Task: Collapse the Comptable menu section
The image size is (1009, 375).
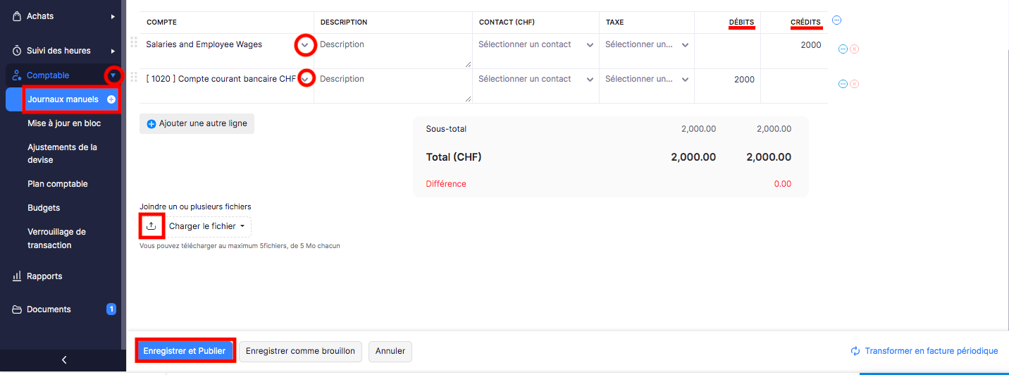Action: coord(113,75)
